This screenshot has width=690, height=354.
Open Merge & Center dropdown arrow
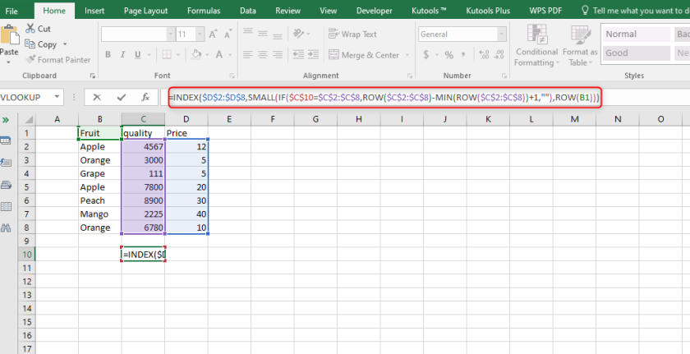click(407, 55)
